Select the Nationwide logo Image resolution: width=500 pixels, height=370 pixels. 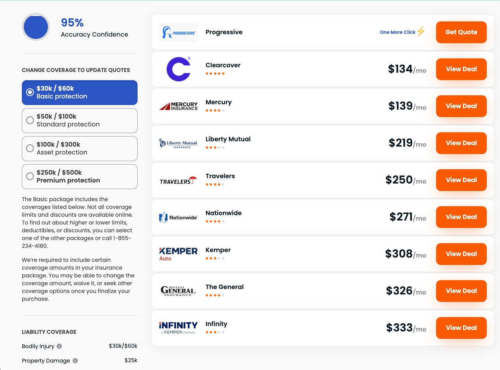point(178,217)
